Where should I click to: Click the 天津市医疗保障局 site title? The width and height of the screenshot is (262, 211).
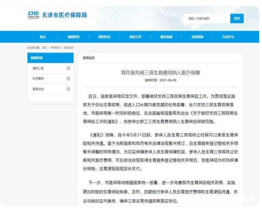64,16
